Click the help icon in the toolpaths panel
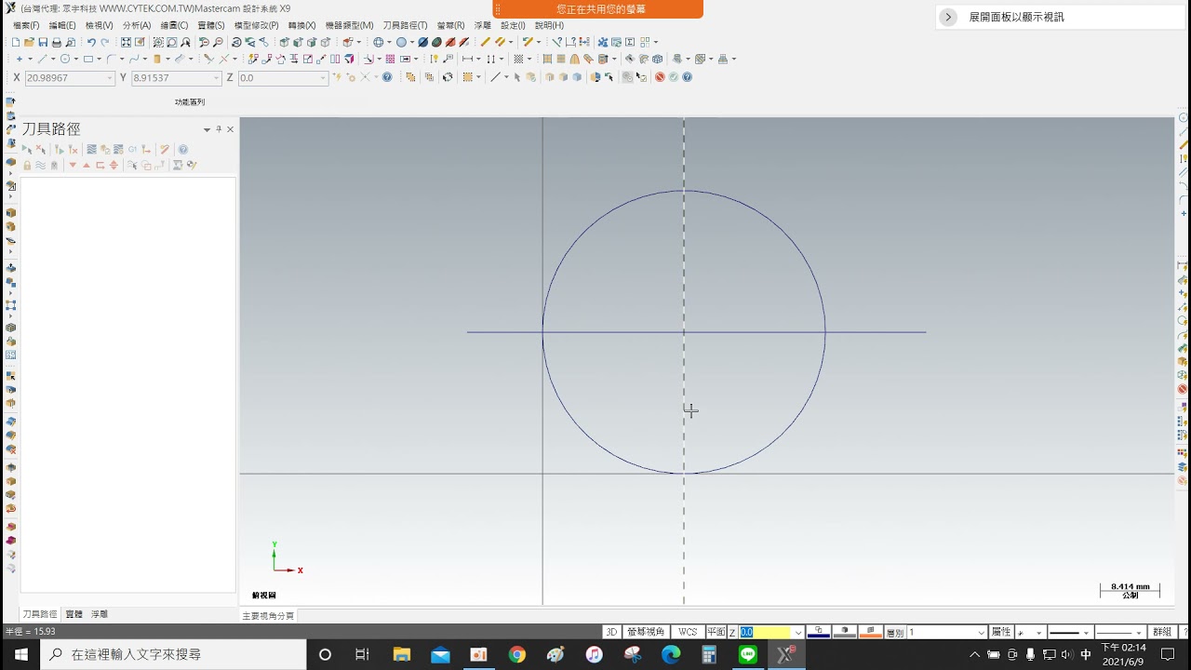Viewport: 1191px width, 670px height. [x=183, y=149]
